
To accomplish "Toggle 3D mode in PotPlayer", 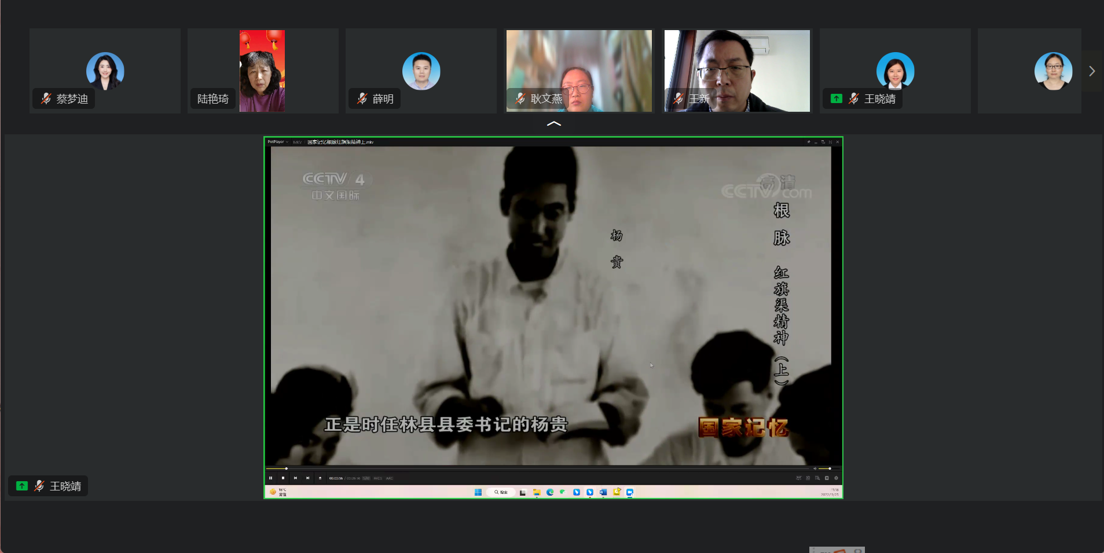I will 808,478.
